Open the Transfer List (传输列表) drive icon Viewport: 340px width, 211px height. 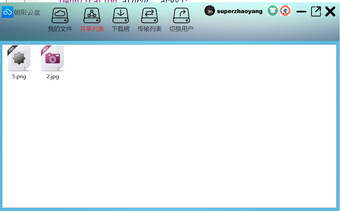click(150, 16)
